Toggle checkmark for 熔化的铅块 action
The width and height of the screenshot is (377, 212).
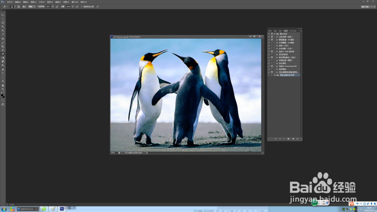[x=269, y=55]
